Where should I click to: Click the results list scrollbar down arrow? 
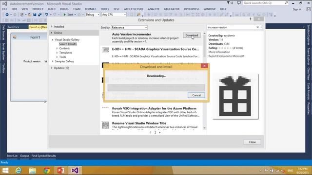(x=204, y=128)
